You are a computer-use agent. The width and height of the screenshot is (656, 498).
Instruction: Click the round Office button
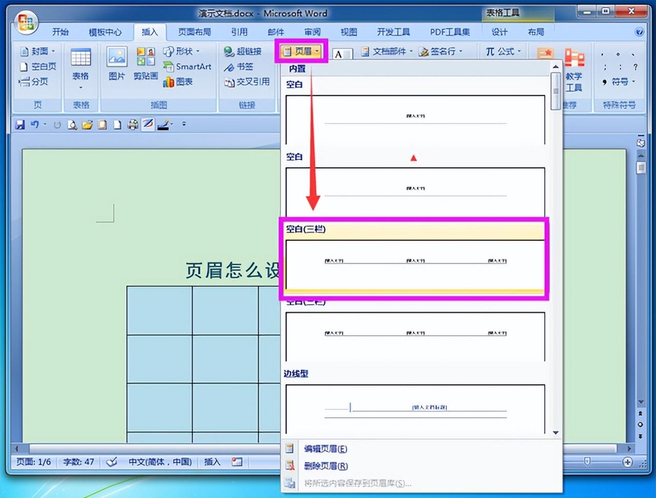point(26,23)
